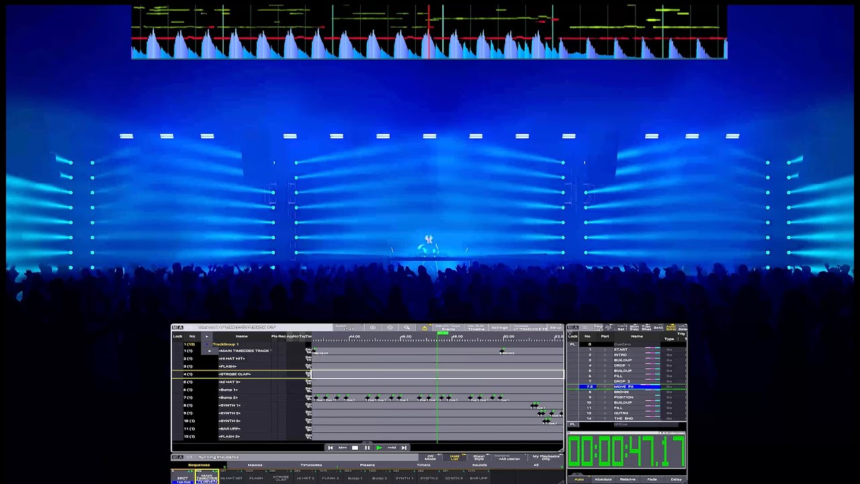Collapse TrackGroup 1 with its triangle
Viewport: 860px width, 484px height.
[207, 344]
